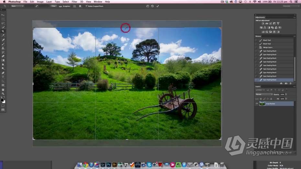Select the Hand tool in the toolbox

[x=3, y=90]
